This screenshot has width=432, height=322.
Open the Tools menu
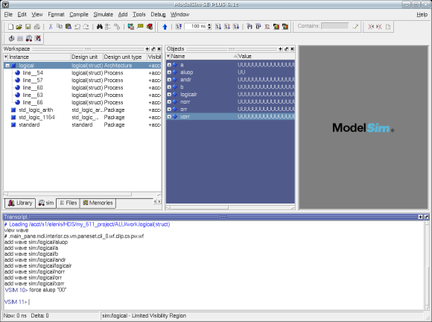pyautogui.click(x=139, y=14)
